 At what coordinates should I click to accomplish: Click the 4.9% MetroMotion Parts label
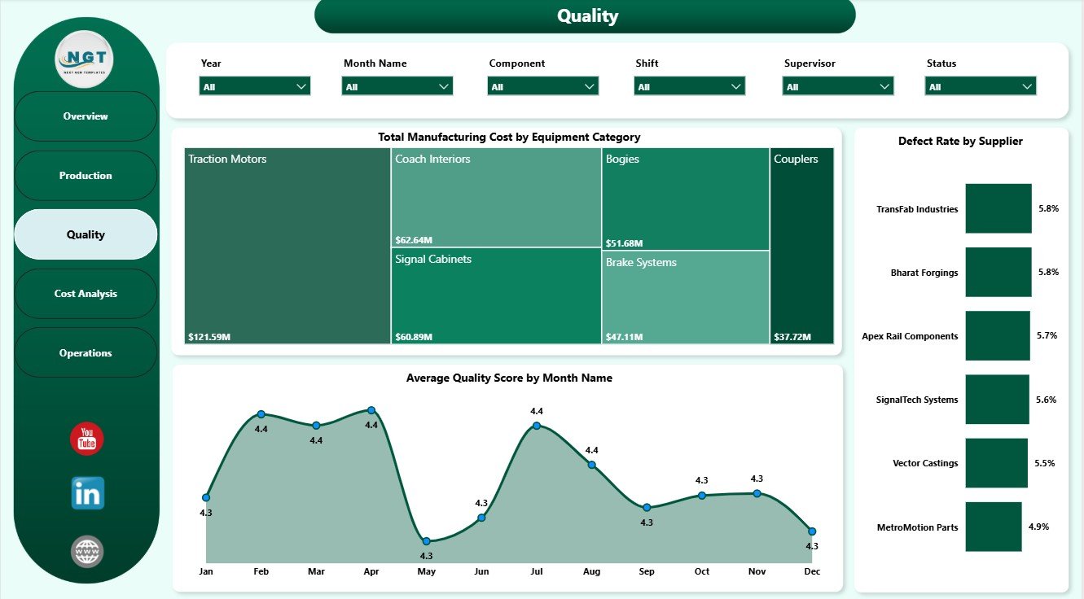point(1038,527)
